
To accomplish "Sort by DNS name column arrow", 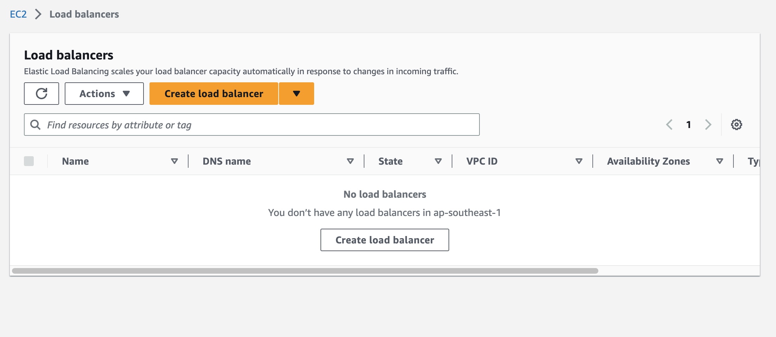I will (x=350, y=161).
